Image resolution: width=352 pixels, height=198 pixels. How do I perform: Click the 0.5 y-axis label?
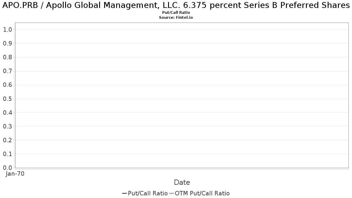coord(7,99)
